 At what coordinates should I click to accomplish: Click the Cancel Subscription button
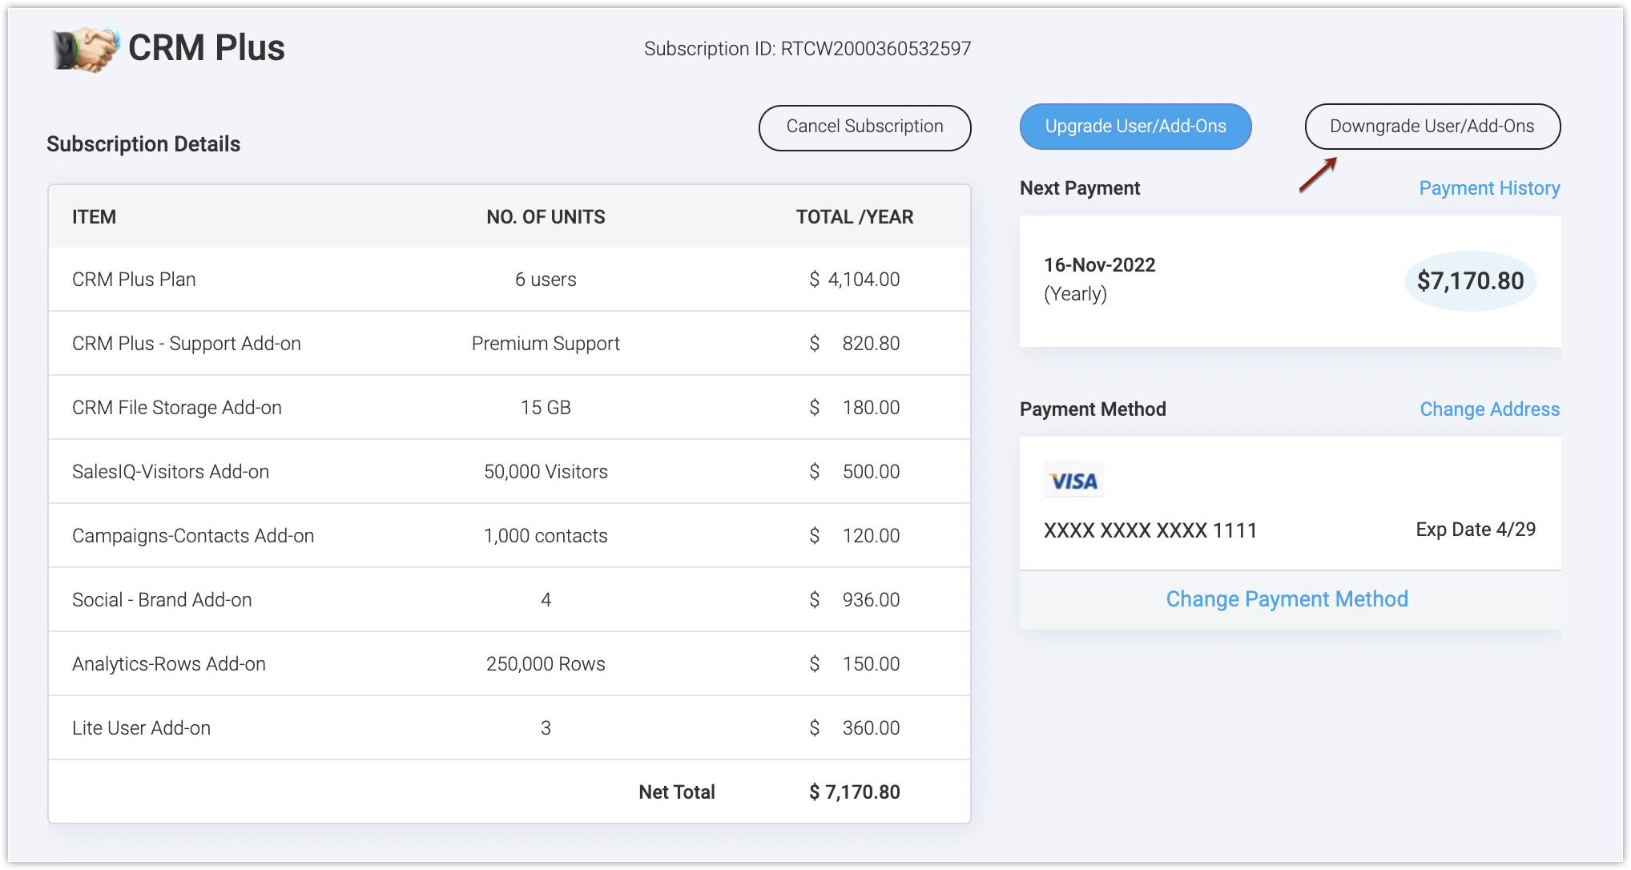[x=864, y=127]
